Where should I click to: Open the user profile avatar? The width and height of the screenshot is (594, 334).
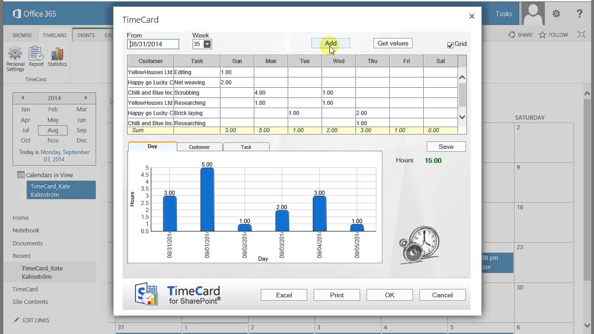pyautogui.click(x=533, y=13)
